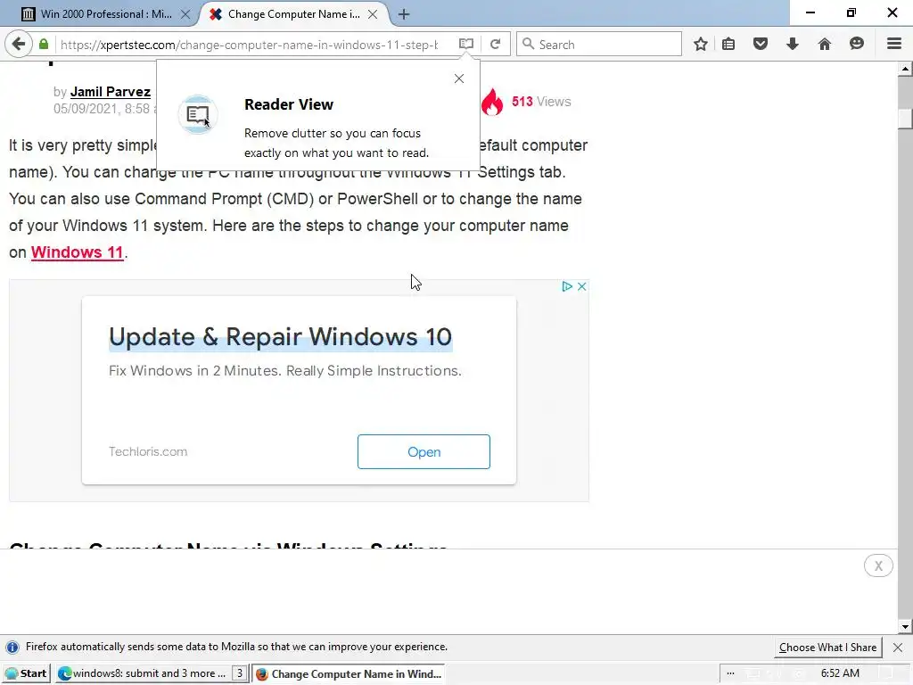Click the Fix Windows in 2 Minutes ad text

(x=284, y=371)
